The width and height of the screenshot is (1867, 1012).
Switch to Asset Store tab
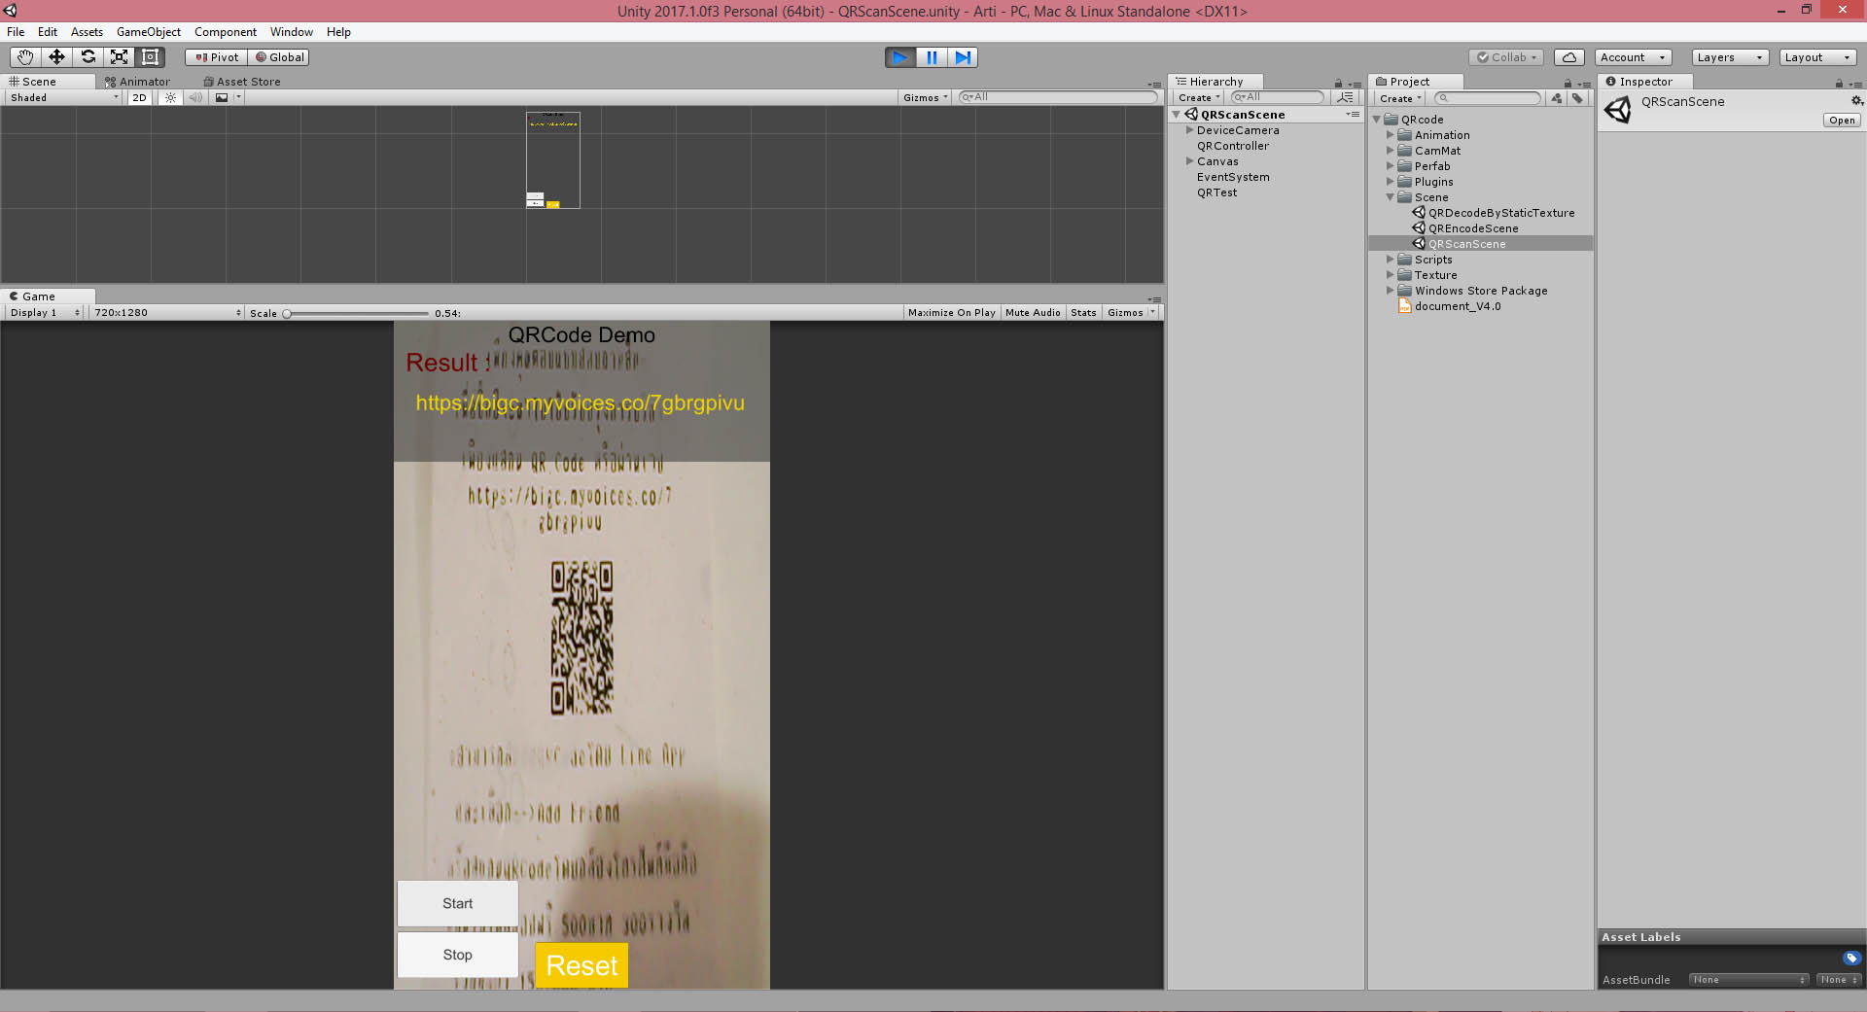click(x=242, y=82)
